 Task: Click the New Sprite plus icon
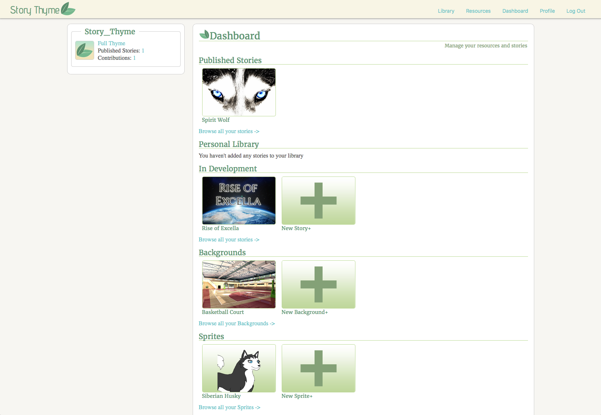click(319, 368)
